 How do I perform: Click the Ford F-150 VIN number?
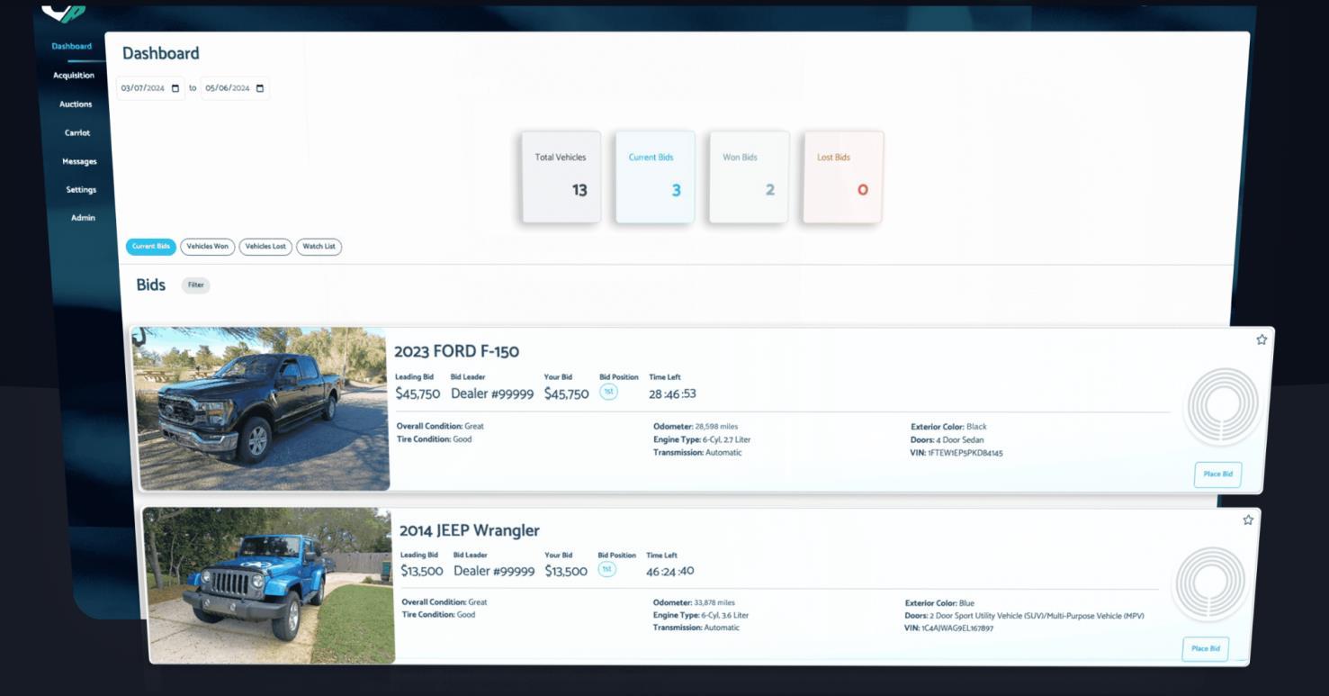[965, 454]
